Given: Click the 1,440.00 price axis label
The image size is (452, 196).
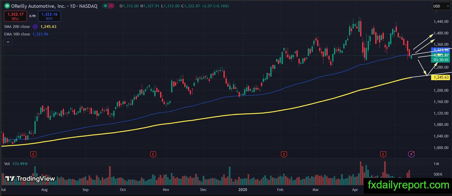Looking at the screenshot, I should click(x=441, y=22).
